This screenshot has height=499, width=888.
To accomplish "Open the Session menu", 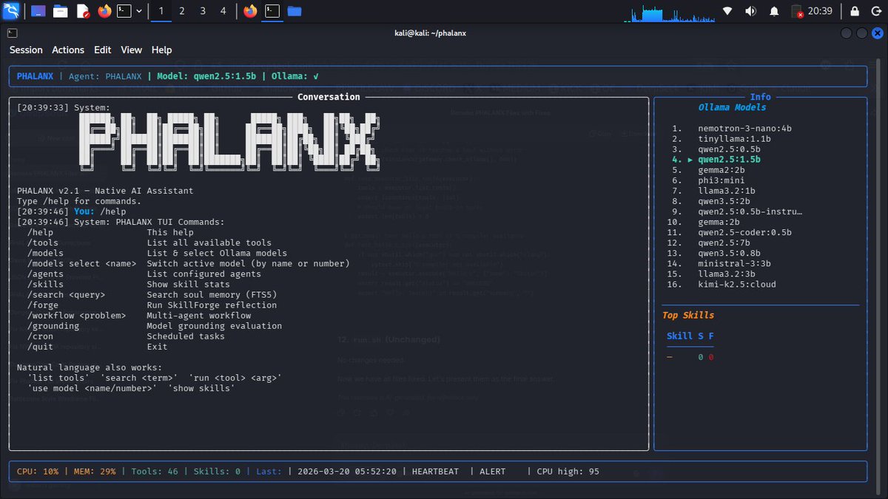I will click(x=26, y=50).
